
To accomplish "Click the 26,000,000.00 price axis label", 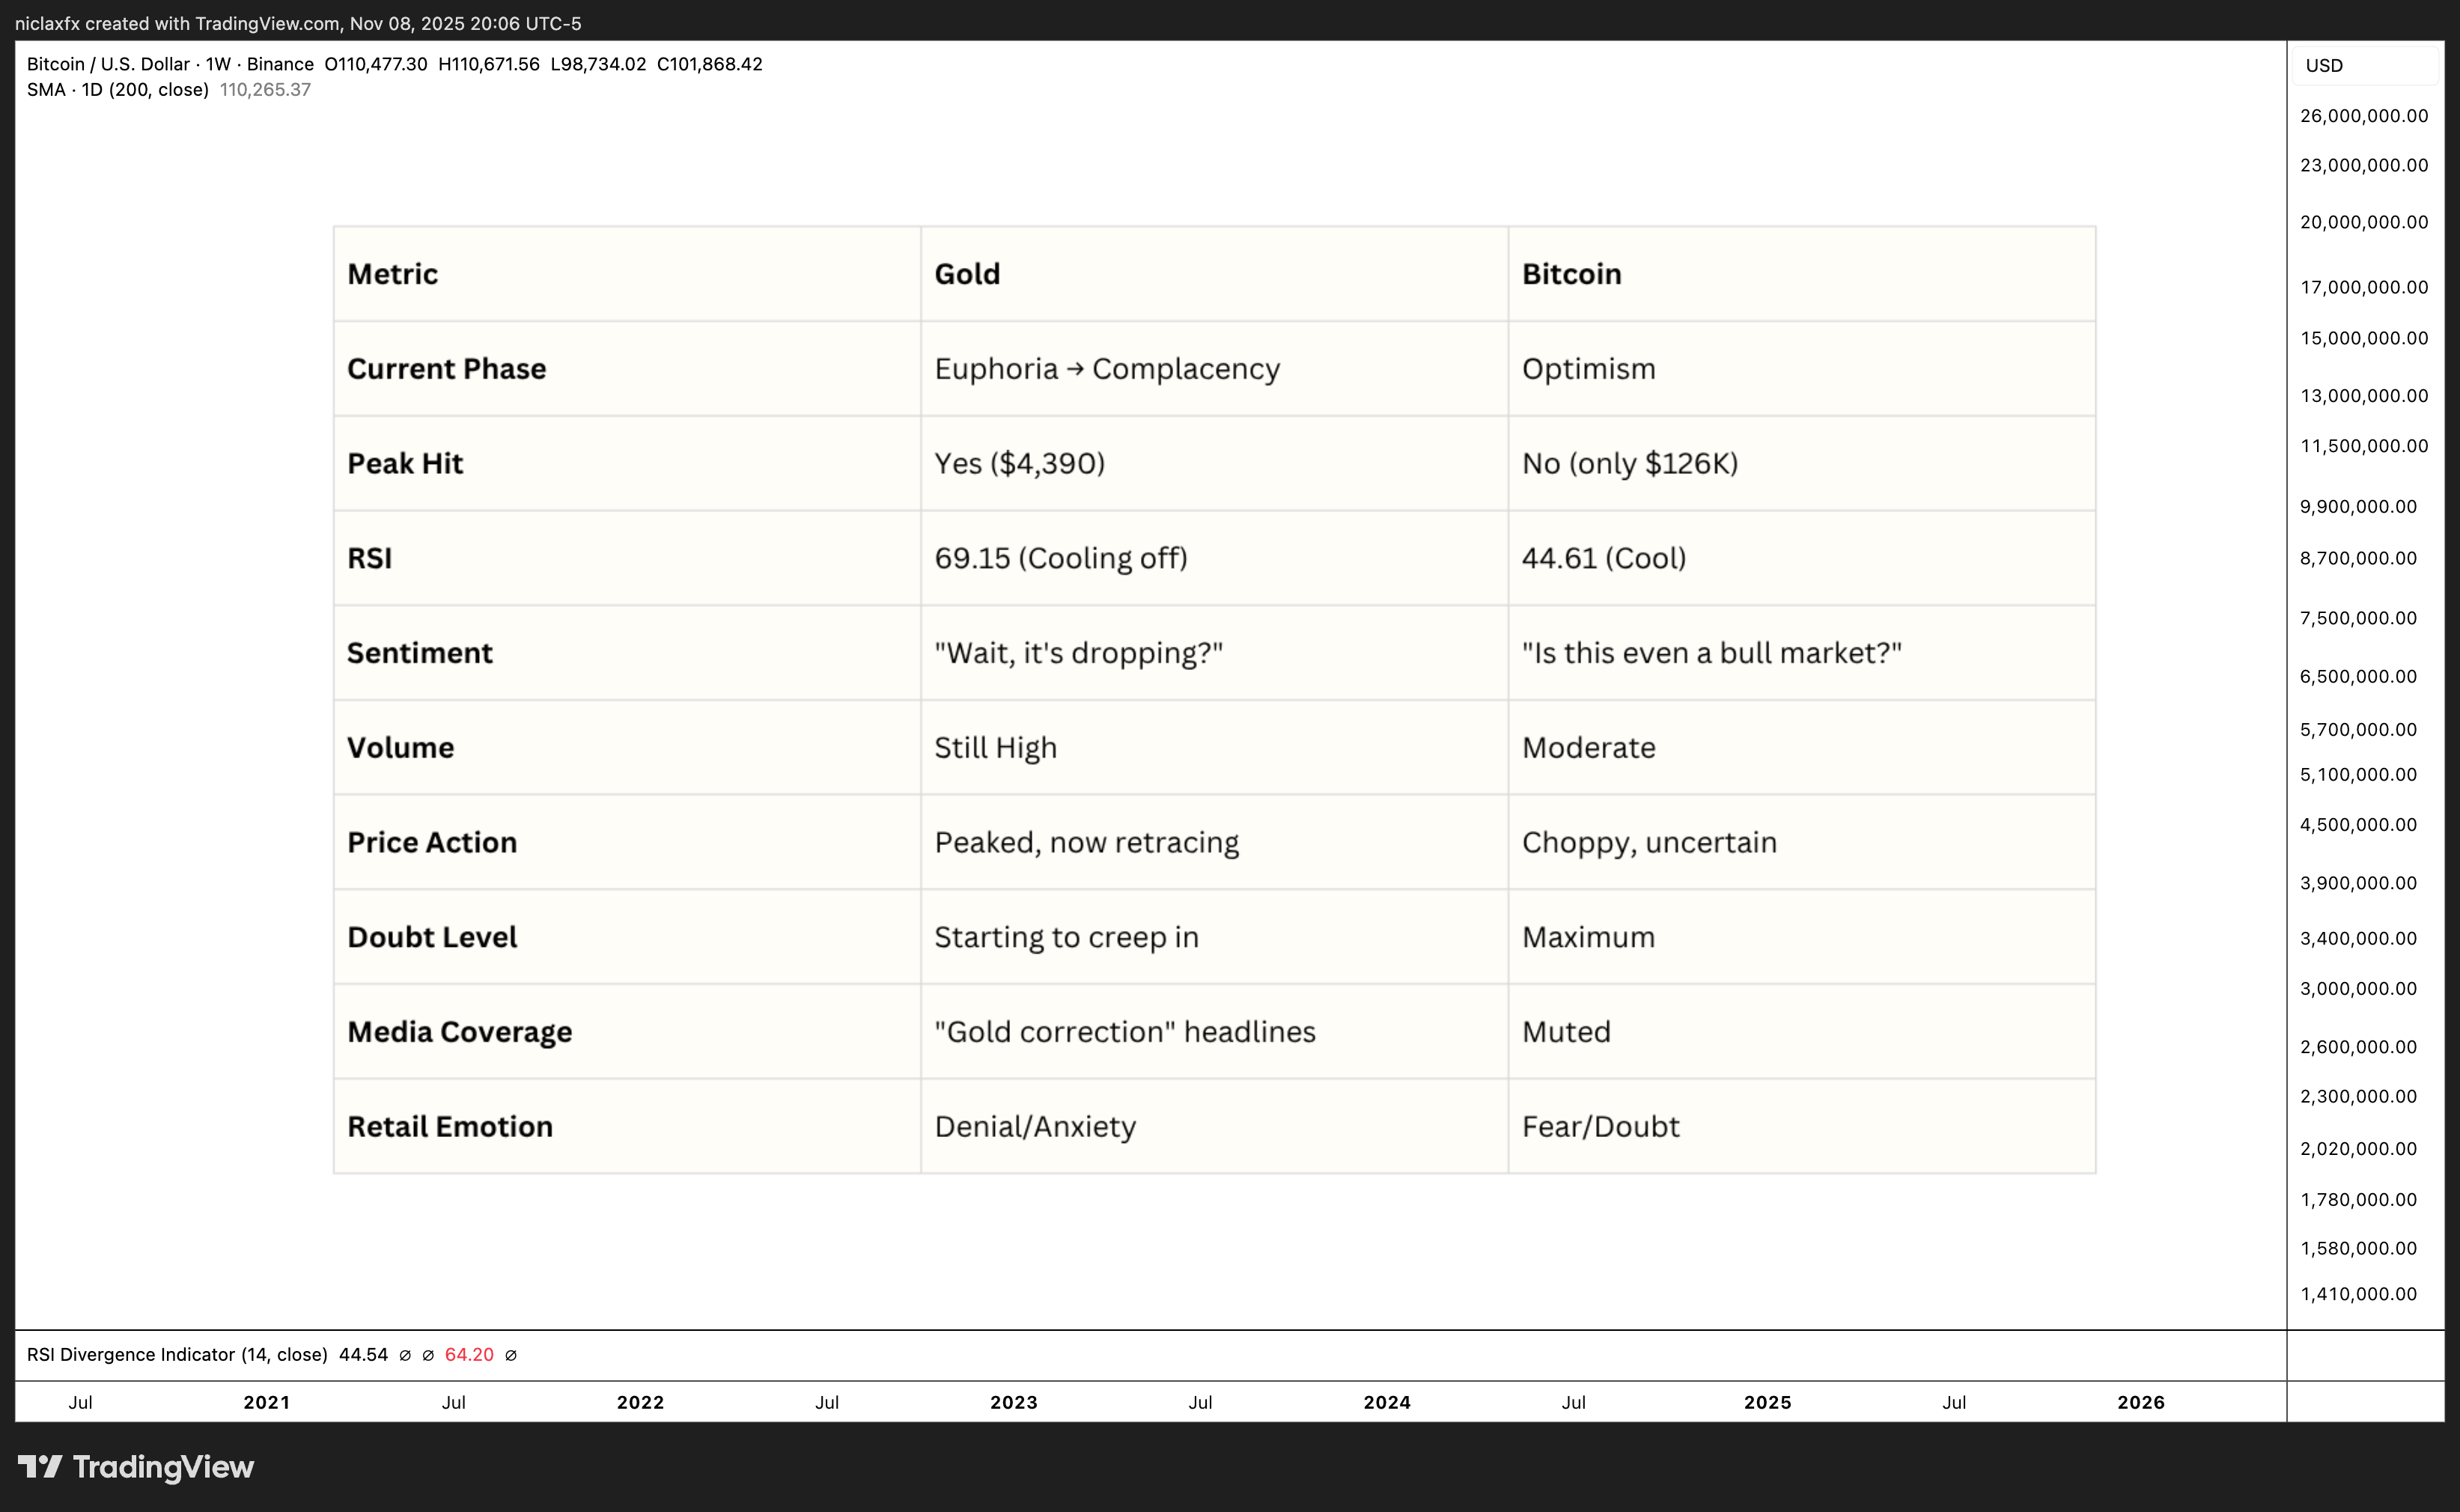I will pyautogui.click(x=2364, y=116).
